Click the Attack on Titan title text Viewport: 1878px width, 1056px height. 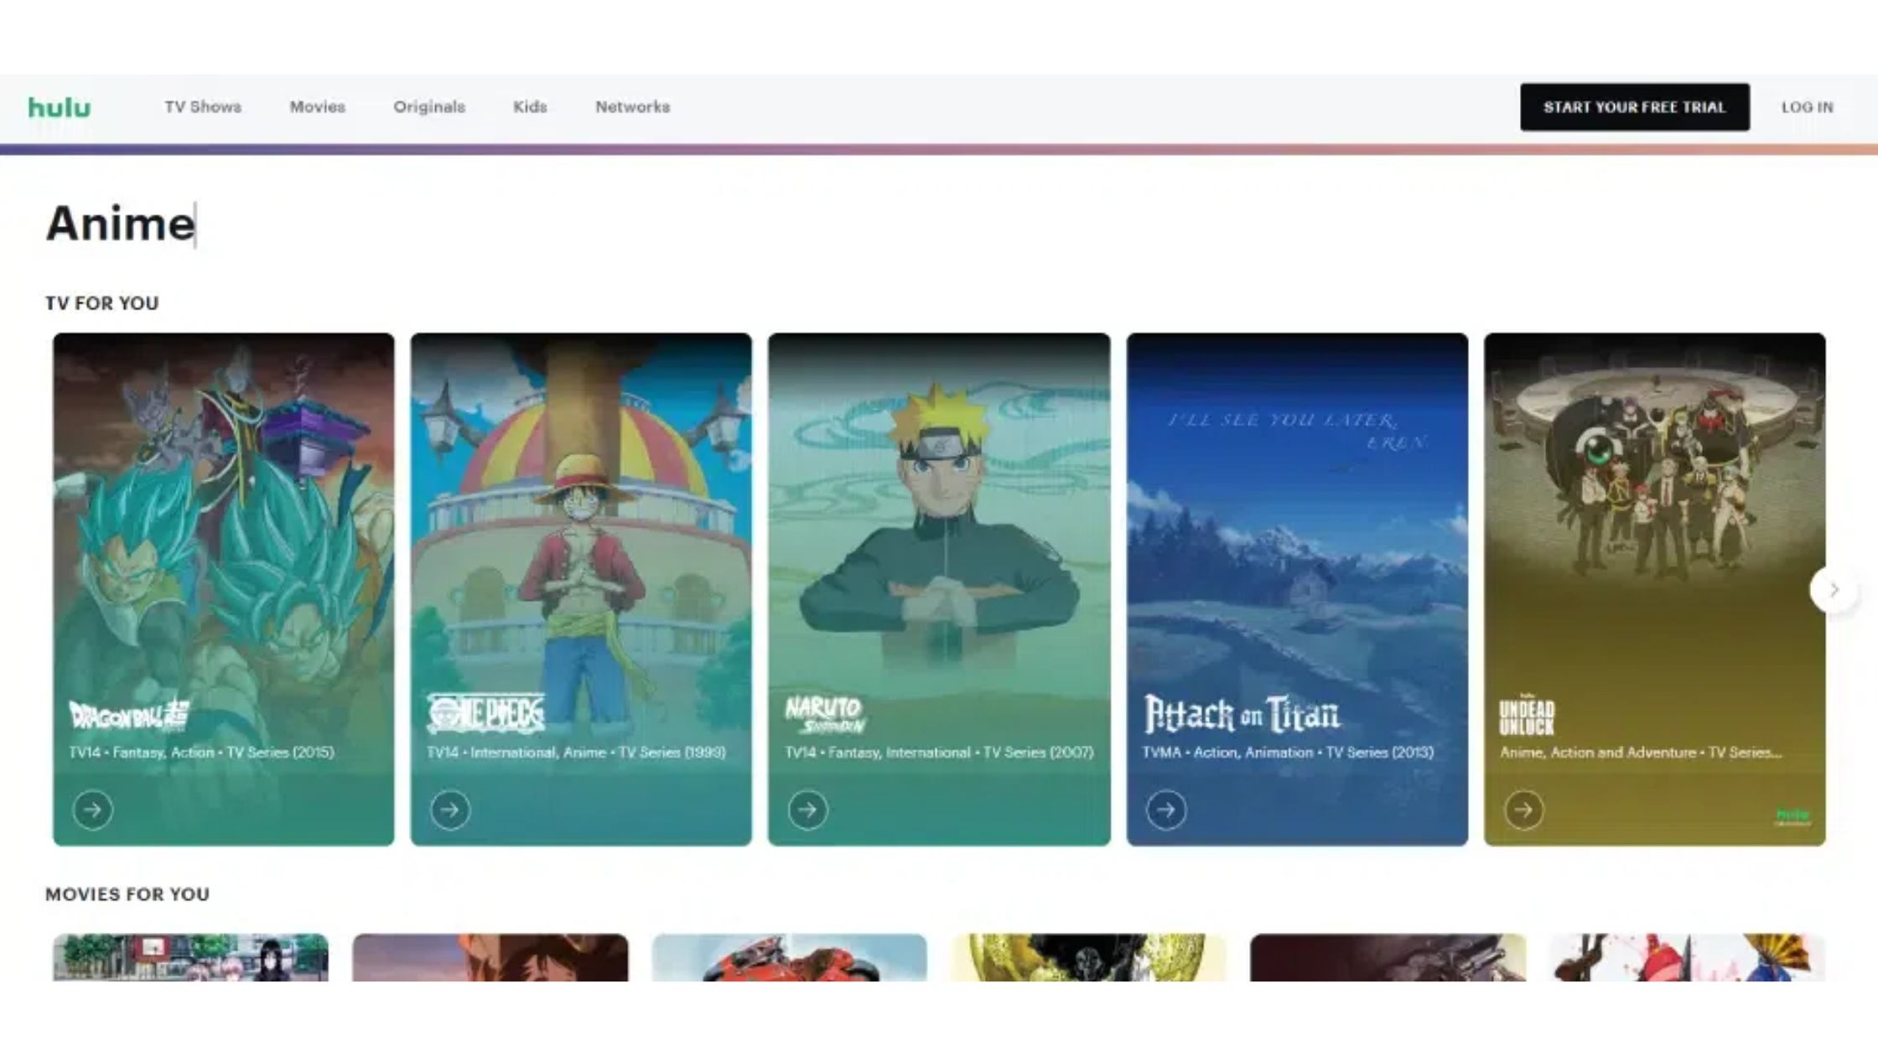(x=1242, y=714)
